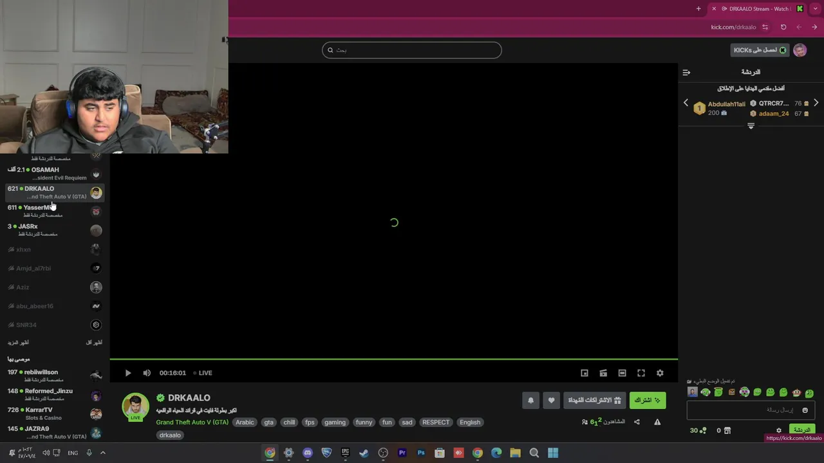Open Discord from the taskbar

coord(308,453)
